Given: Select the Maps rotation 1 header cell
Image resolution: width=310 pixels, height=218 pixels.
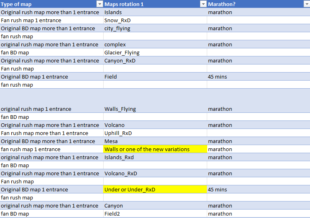Looking at the screenshot, I should click(149, 4).
